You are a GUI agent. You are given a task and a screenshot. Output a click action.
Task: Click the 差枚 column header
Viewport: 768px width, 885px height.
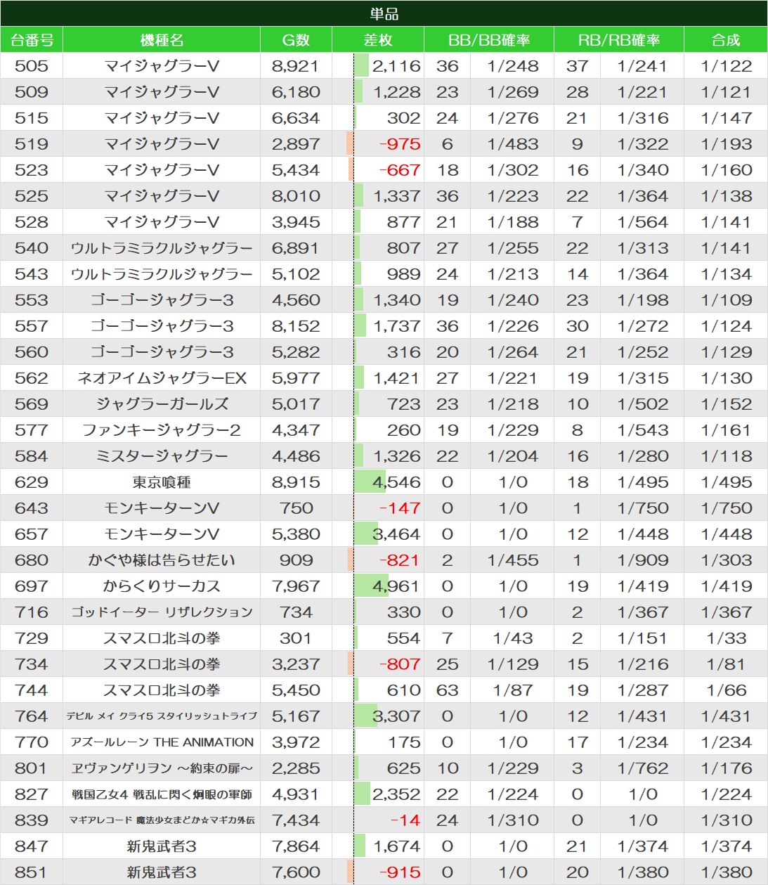[x=378, y=40]
